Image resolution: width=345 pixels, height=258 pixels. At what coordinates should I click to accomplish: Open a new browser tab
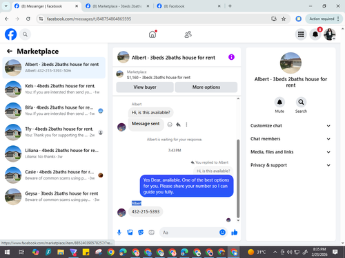[230, 6]
